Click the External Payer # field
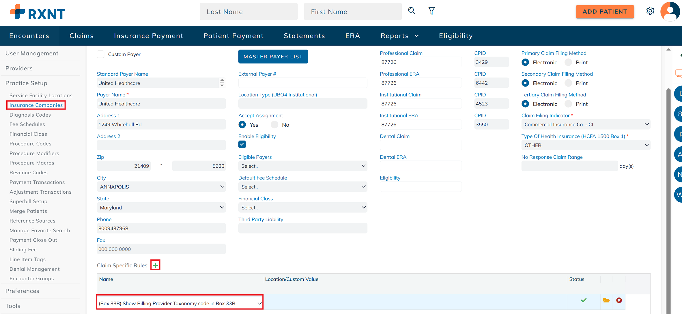682x314 pixels. [x=303, y=83]
